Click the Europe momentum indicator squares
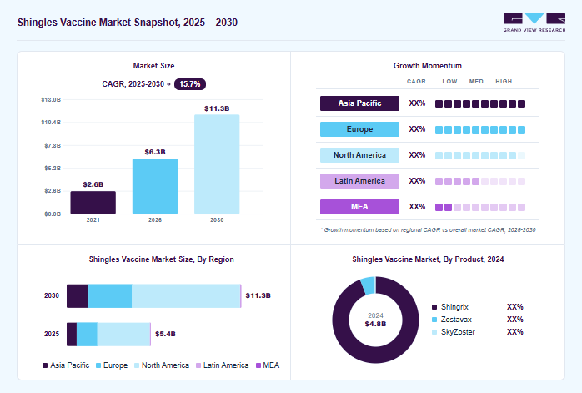 tap(480, 129)
